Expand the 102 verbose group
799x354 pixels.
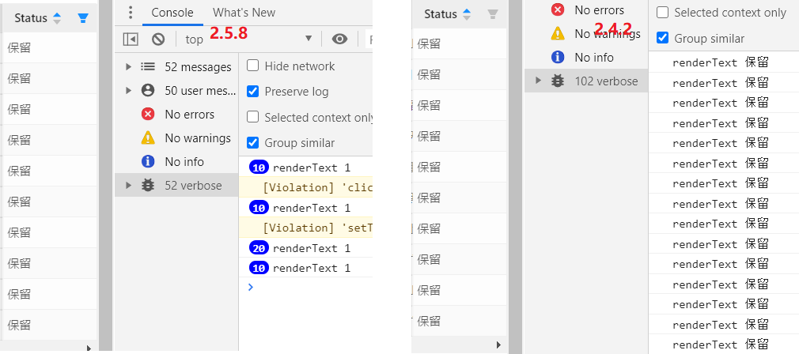tap(538, 81)
